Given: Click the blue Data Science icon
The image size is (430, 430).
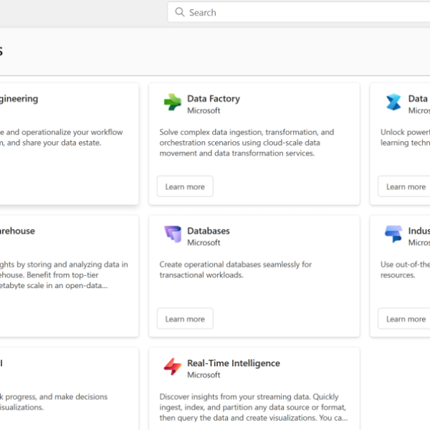Looking at the screenshot, I should coord(393,102).
